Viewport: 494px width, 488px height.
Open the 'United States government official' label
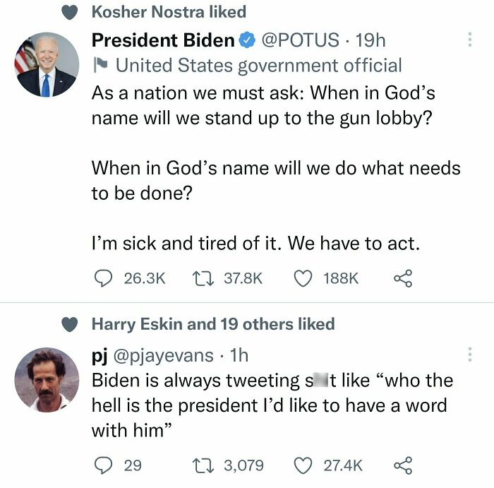click(258, 66)
